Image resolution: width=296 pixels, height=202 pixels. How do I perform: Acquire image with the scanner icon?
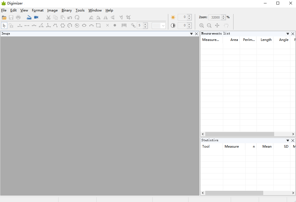pos(29,18)
